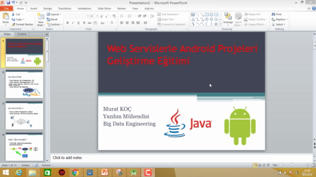
Task: Undo the last action
Action: tap(13, 2)
